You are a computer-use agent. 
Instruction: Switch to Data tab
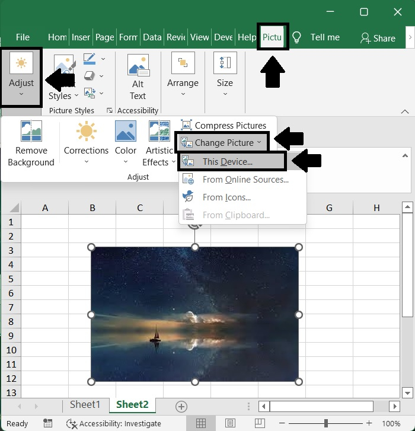(x=152, y=37)
